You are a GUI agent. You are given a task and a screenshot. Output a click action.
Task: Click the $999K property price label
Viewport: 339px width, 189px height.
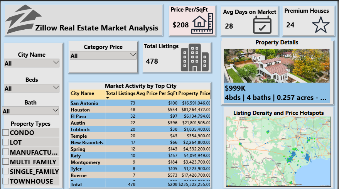(x=235, y=88)
